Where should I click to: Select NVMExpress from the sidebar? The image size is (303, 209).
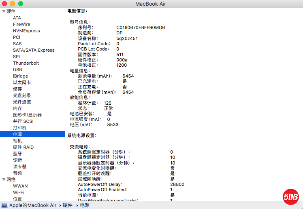(x=26, y=31)
